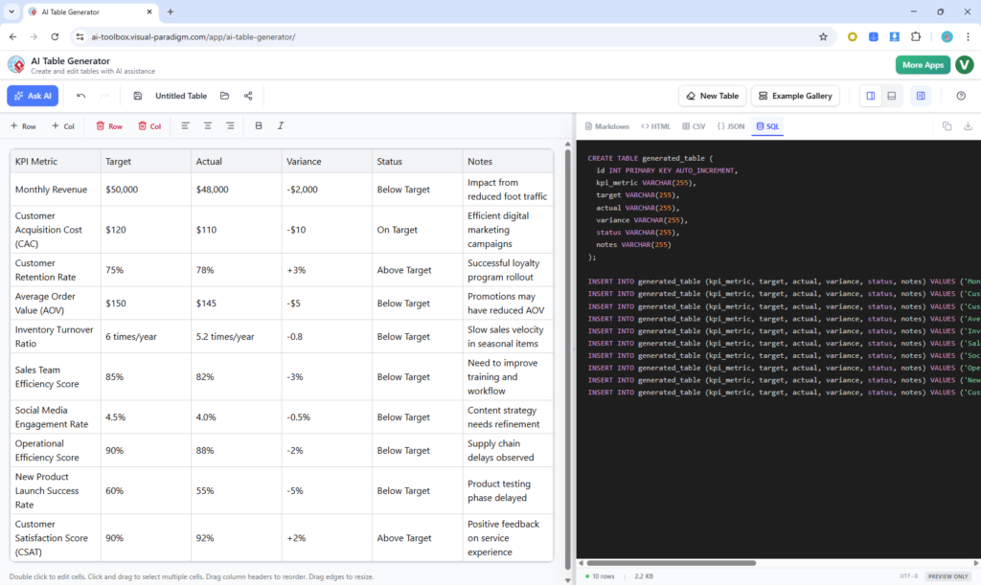
Task: Download the generated code via the download icon
Action: pos(968,125)
